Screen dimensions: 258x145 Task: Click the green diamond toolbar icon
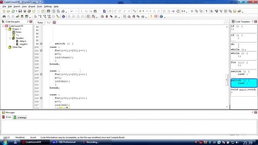pos(140,11)
